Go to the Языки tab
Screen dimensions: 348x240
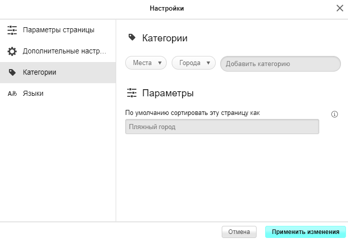coord(33,94)
